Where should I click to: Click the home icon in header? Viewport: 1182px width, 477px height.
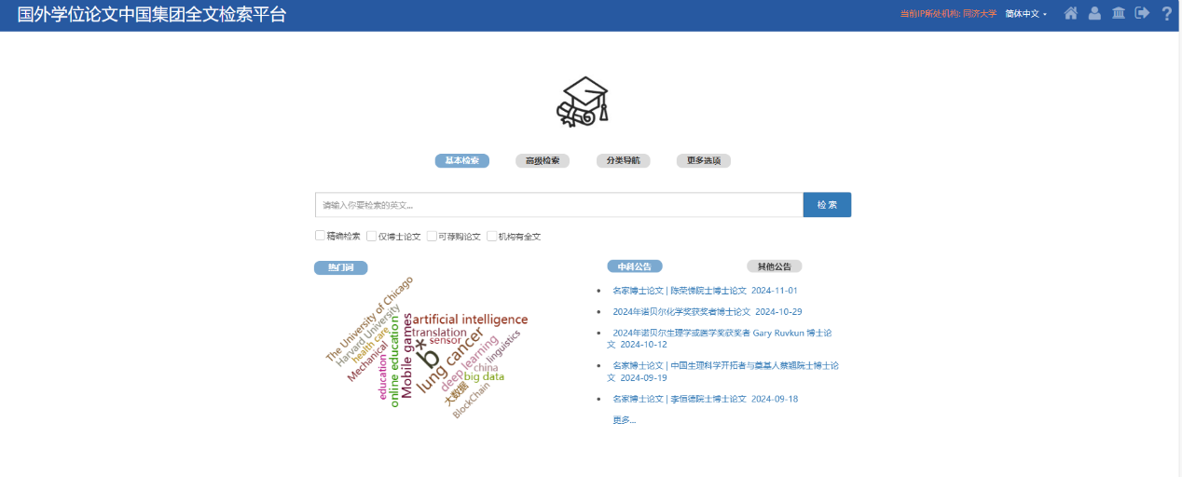[1071, 14]
